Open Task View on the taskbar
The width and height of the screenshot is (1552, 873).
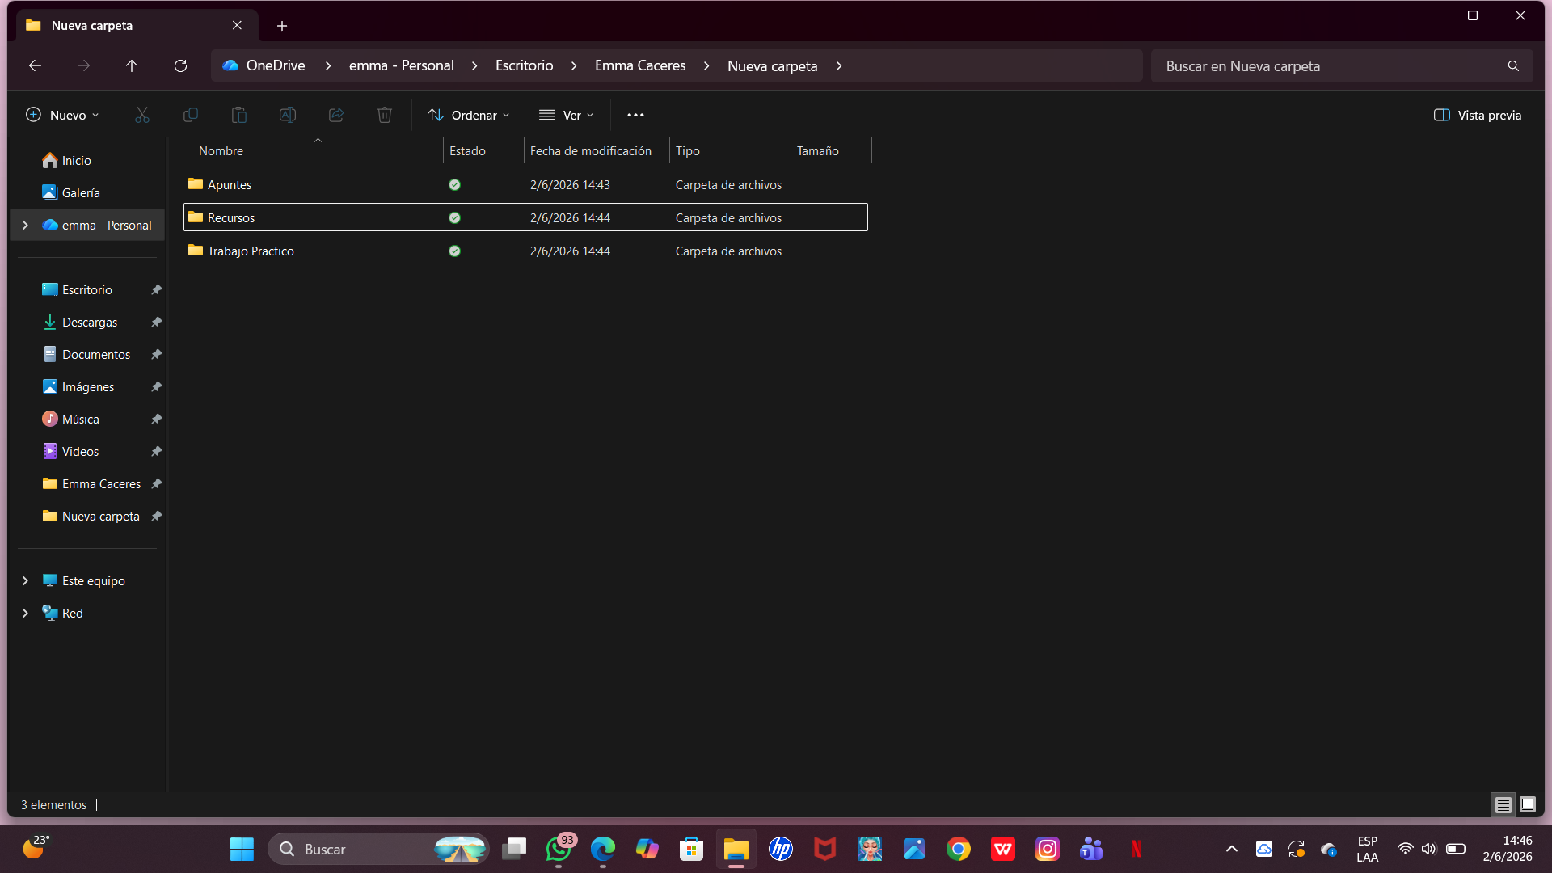(514, 849)
